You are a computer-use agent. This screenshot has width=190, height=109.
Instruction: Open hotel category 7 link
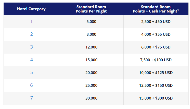pos(31,98)
